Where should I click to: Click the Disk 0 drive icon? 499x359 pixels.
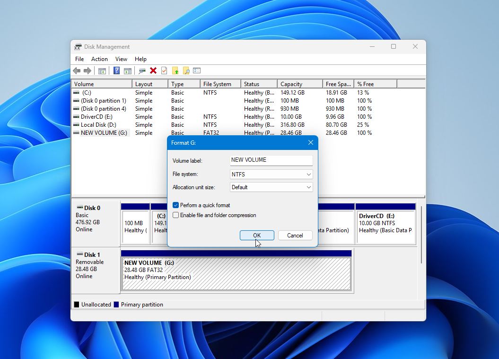coord(80,208)
